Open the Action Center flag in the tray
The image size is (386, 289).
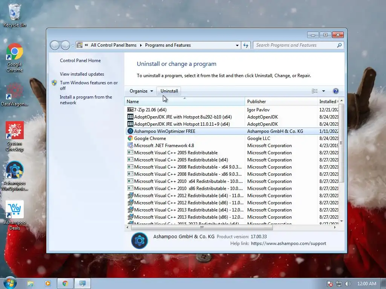coord(329,284)
